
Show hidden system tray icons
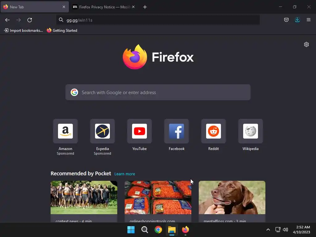(x=268, y=230)
